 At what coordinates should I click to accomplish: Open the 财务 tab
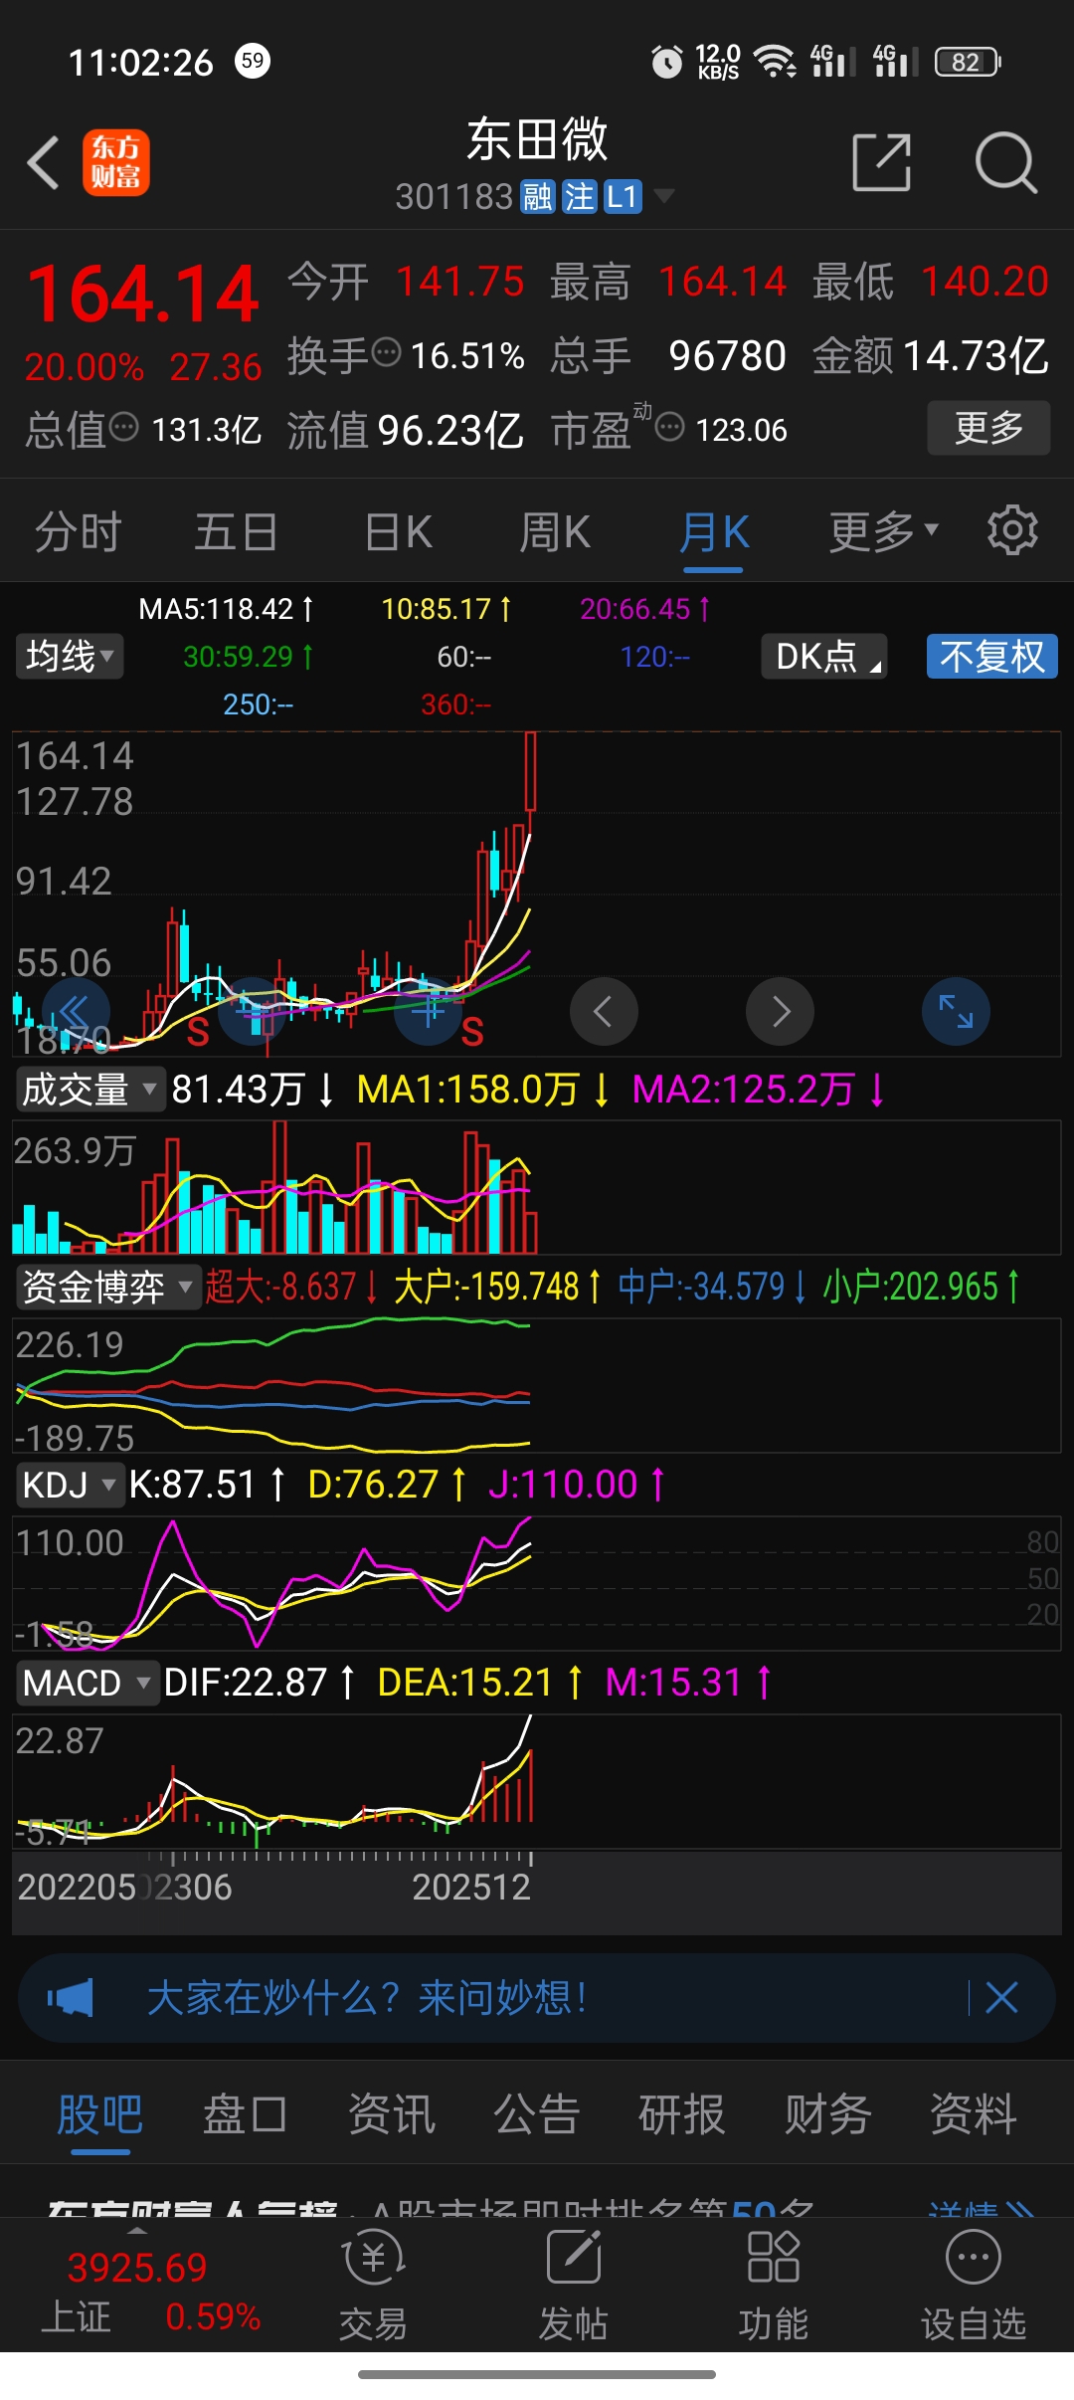coord(828,2115)
